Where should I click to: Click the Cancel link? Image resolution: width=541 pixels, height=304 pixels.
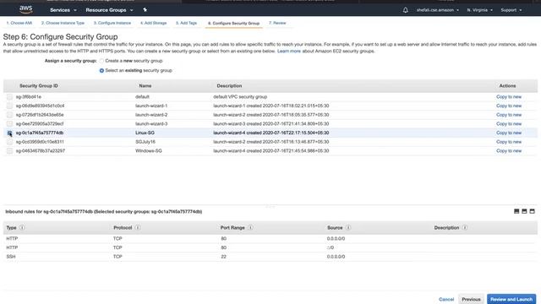click(x=446, y=299)
